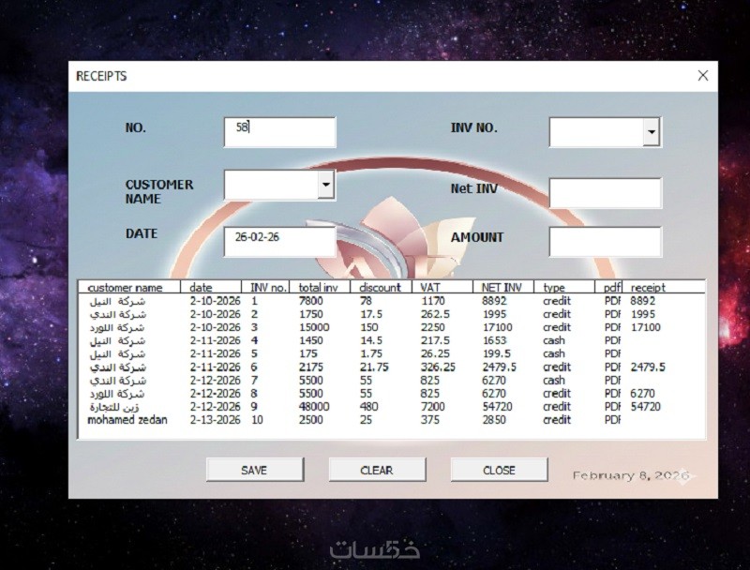Click total inv value 48000
The width and height of the screenshot is (750, 570).
314,407
